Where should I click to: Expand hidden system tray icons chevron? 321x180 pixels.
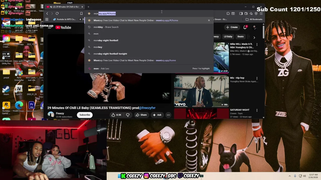[x=290, y=176]
